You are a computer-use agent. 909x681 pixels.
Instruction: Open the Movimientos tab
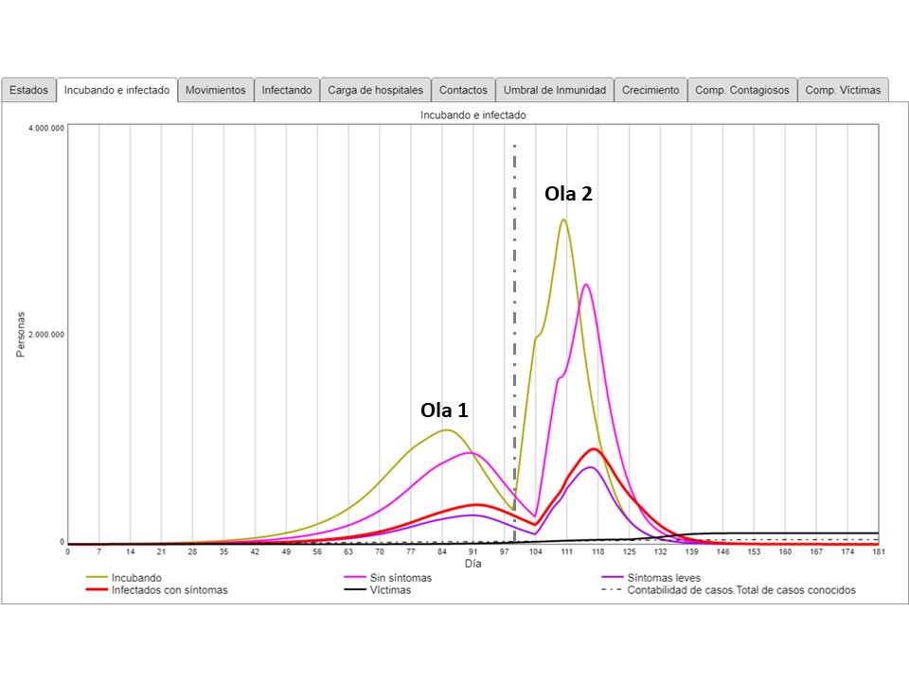tap(216, 90)
